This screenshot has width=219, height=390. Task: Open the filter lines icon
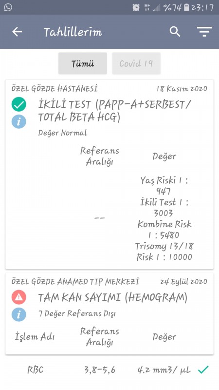coord(204,32)
